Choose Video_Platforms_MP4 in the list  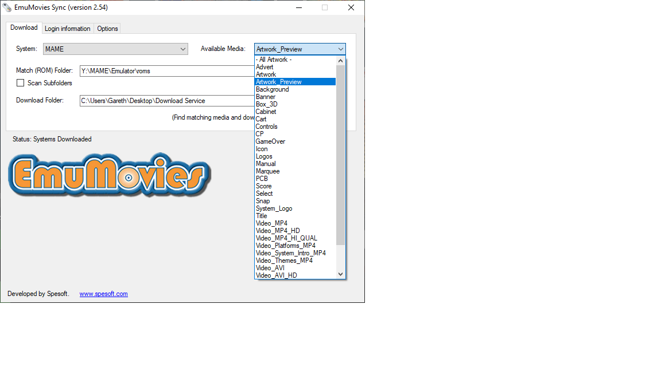(295, 246)
